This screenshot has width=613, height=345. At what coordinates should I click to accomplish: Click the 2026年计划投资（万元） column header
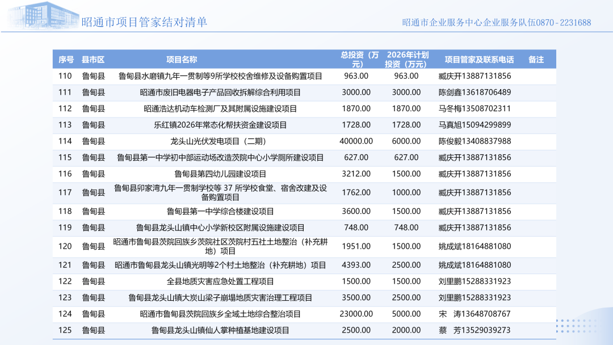(406, 60)
